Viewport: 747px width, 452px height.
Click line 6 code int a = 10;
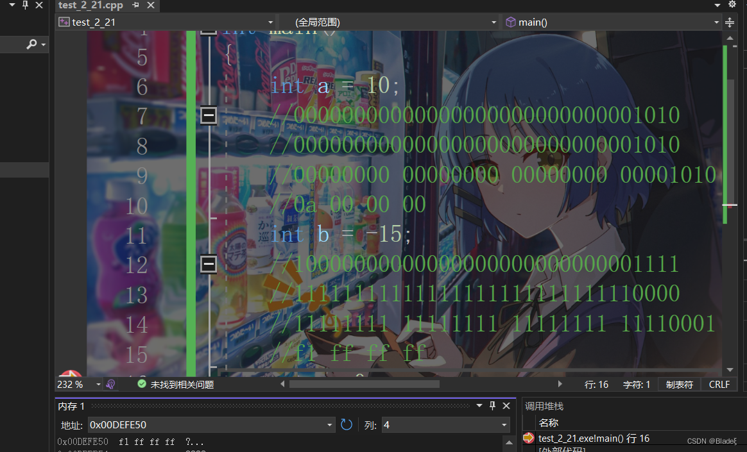[335, 86]
